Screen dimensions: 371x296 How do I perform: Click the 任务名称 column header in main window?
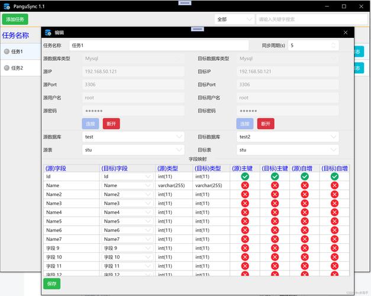15,36
